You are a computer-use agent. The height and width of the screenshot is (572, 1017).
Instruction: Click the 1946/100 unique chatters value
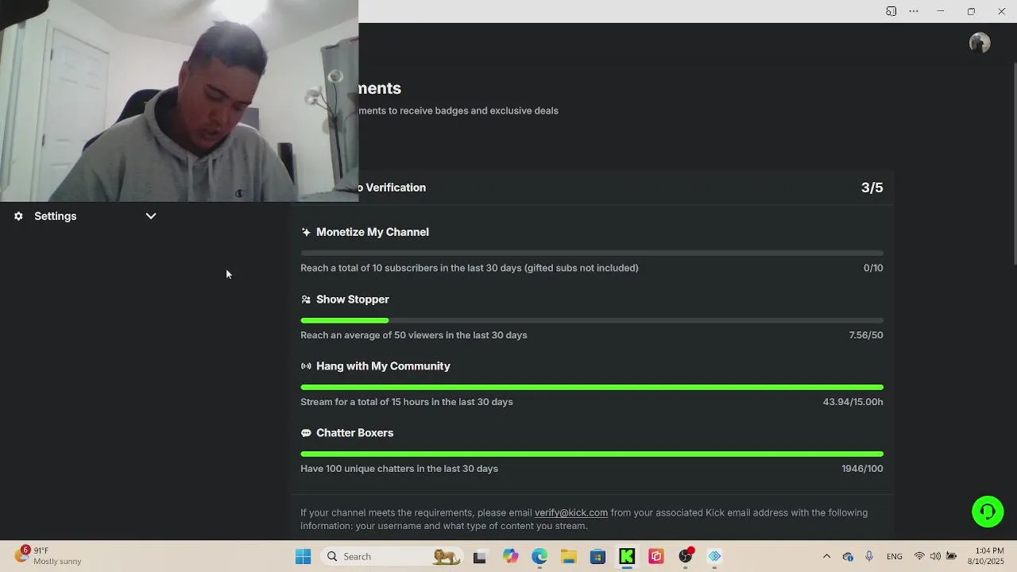pos(862,469)
